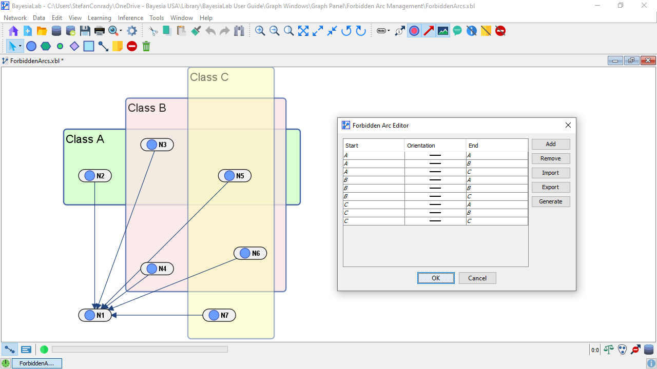Click the Undo arrow icon

[210, 31]
